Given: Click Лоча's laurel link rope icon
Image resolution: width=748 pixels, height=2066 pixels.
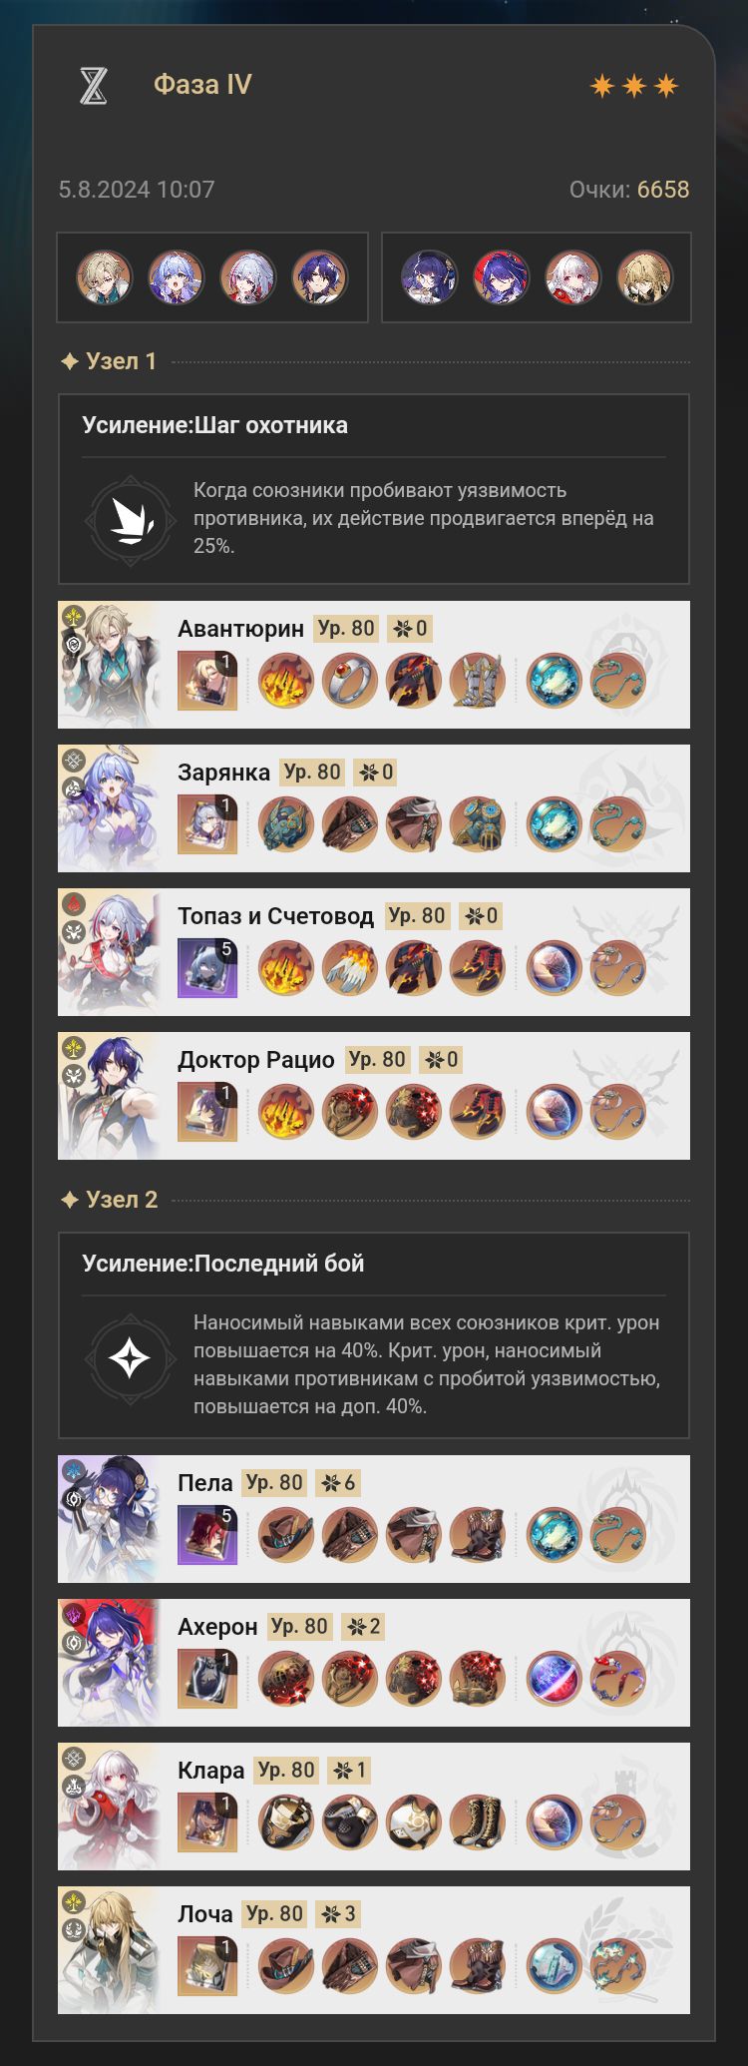Looking at the screenshot, I should (x=617, y=1966).
